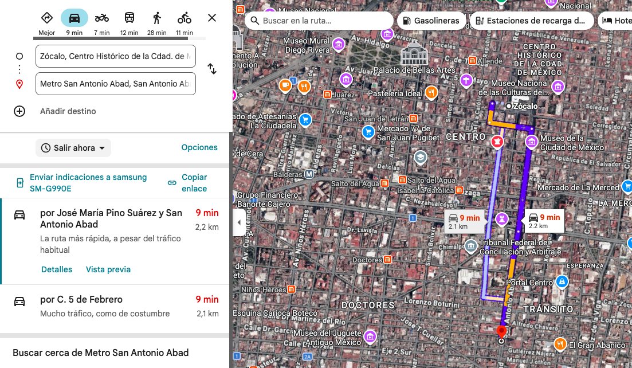Open the "Salir ahora" departure time dropdown
The height and width of the screenshot is (368, 632).
point(73,148)
